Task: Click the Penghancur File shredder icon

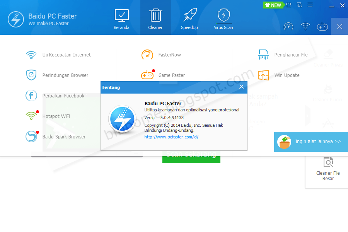Action: [x=263, y=55]
